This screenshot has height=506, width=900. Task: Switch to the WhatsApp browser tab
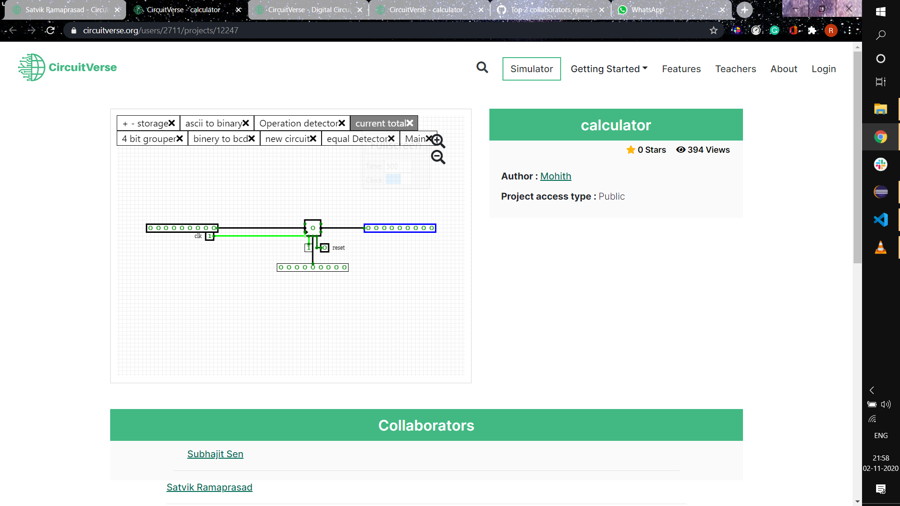672,10
